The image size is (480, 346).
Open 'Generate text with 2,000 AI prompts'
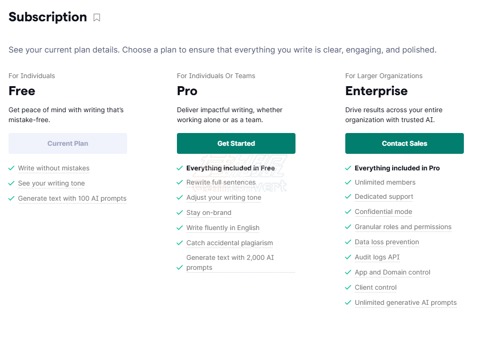230,263
